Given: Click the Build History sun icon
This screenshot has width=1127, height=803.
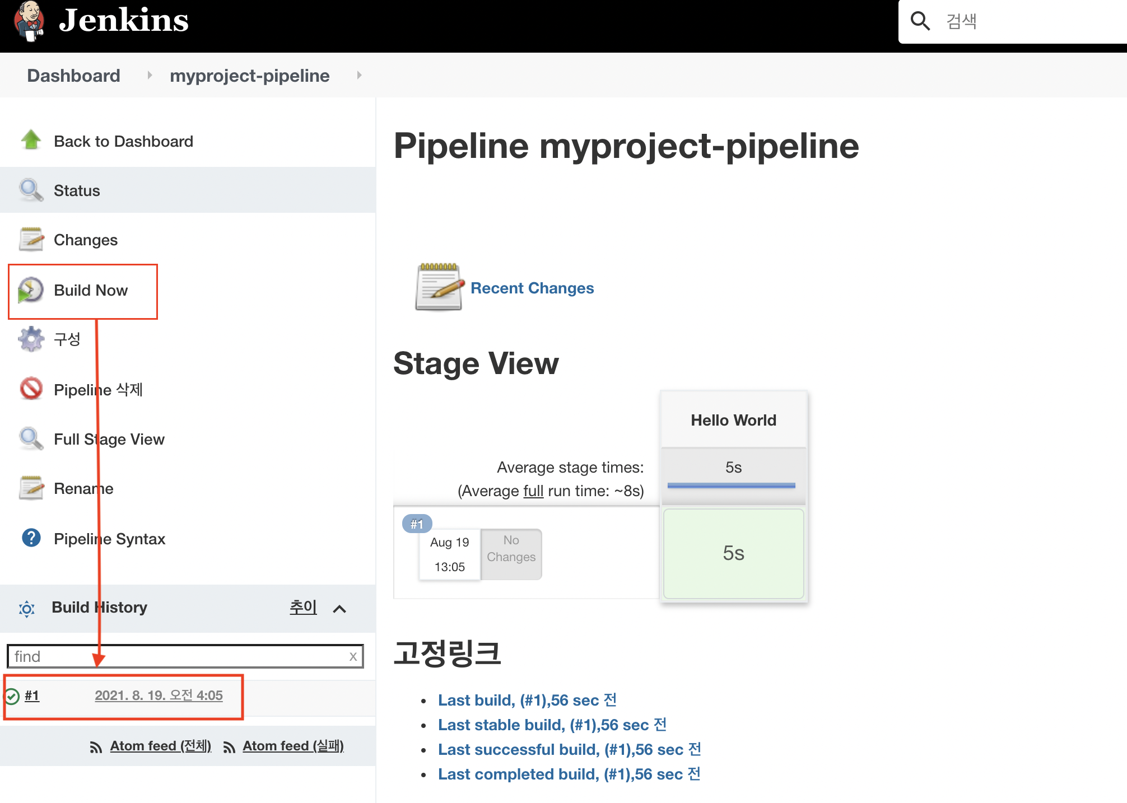Looking at the screenshot, I should (x=27, y=608).
